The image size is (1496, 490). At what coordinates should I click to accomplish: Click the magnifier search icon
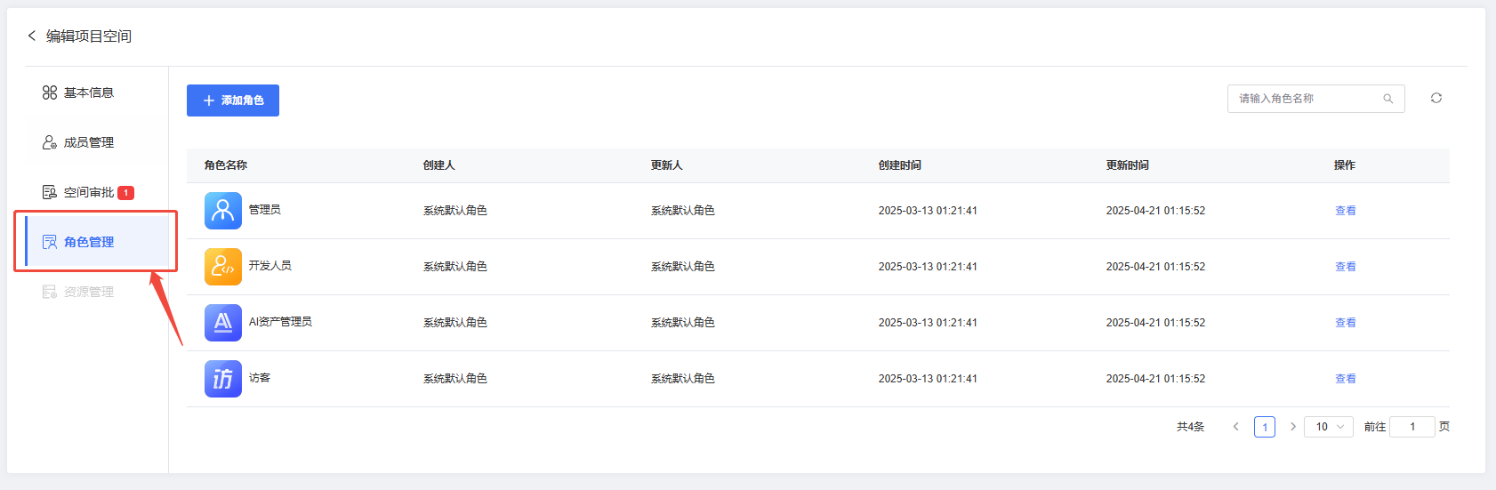pos(1387,99)
